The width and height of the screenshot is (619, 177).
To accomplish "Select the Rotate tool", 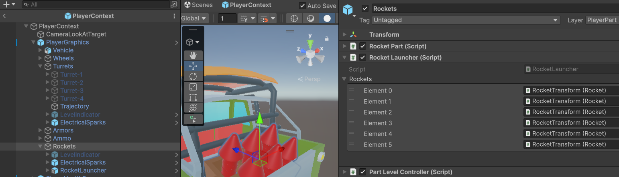I will tap(193, 76).
